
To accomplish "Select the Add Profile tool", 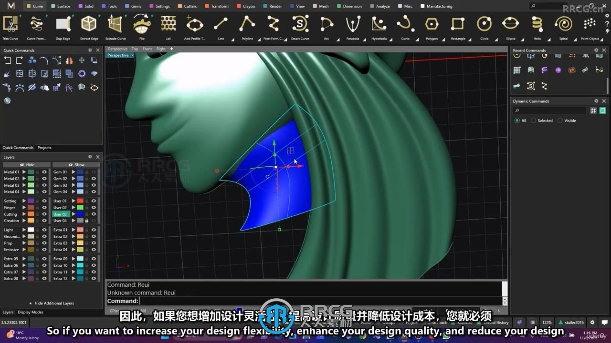I will tap(194, 27).
